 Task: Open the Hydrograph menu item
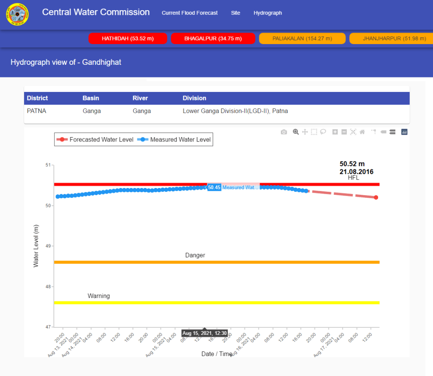point(268,13)
